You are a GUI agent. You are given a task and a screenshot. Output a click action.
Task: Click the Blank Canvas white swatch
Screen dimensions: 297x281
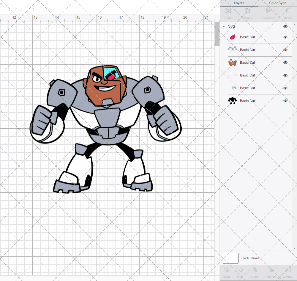pos(230,258)
